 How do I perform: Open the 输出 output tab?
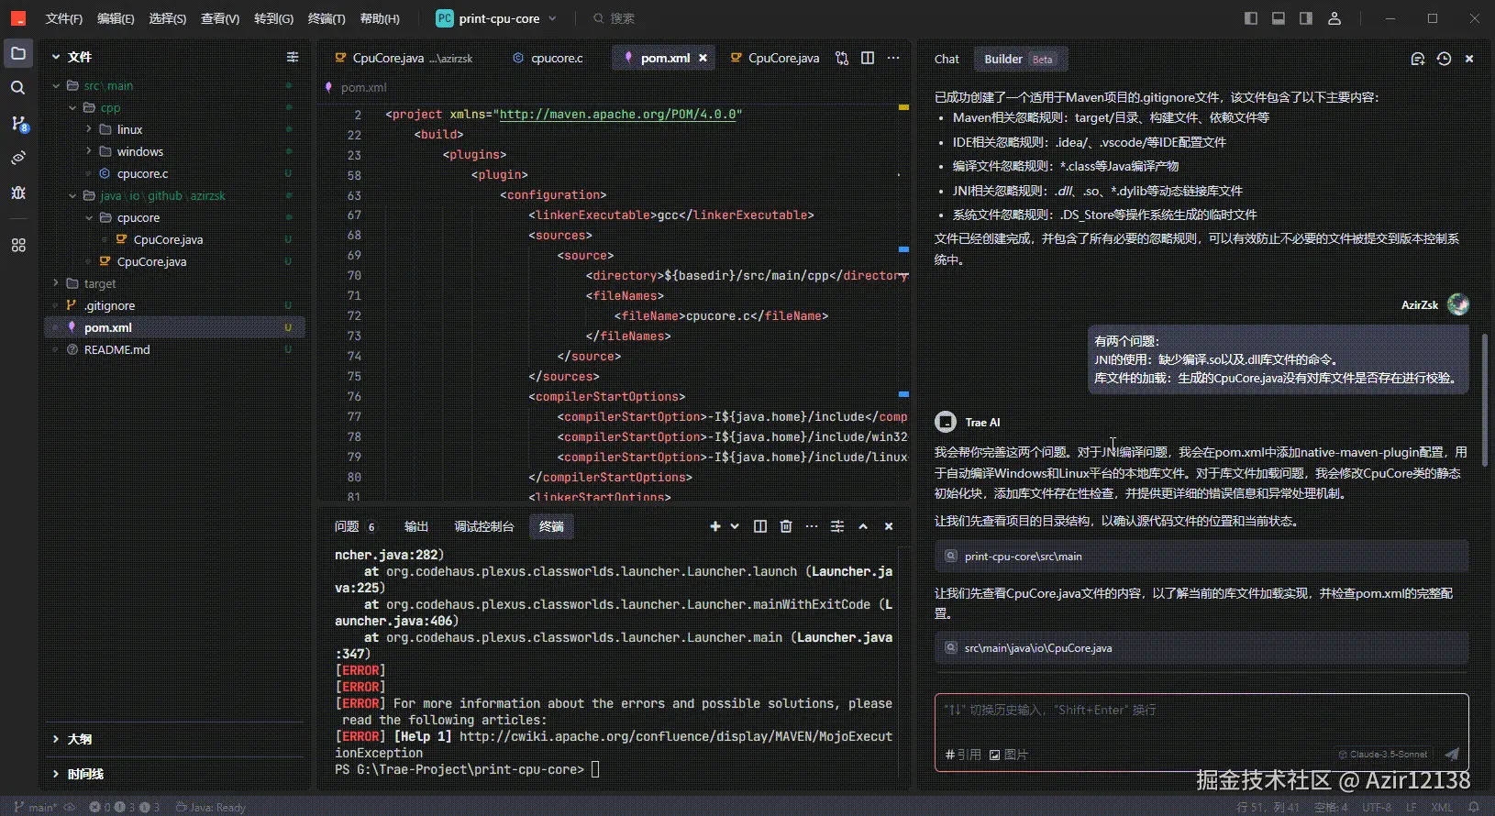pos(416,526)
